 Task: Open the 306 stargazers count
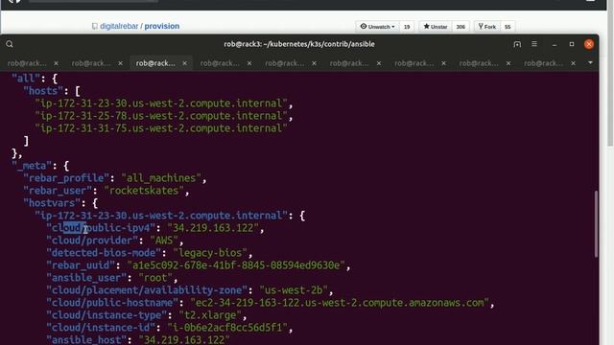click(x=460, y=27)
